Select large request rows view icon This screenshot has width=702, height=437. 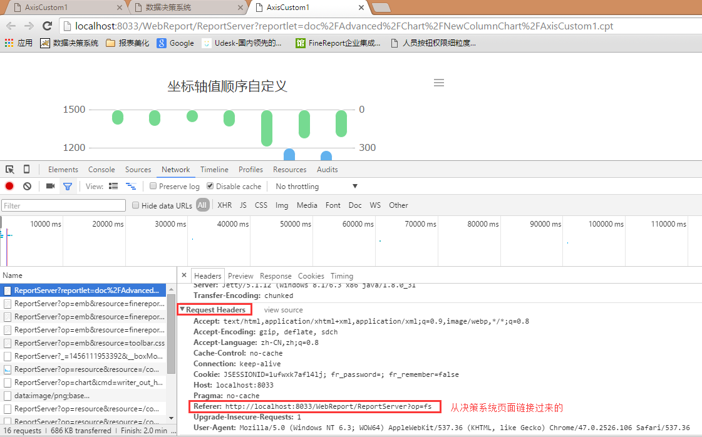pyautogui.click(x=113, y=187)
